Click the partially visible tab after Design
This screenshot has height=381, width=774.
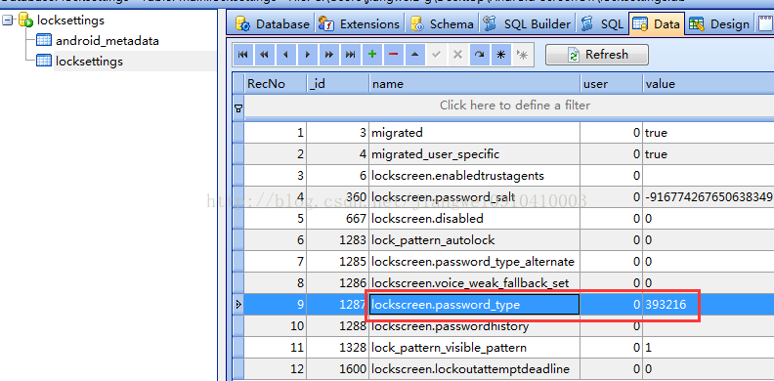(764, 23)
